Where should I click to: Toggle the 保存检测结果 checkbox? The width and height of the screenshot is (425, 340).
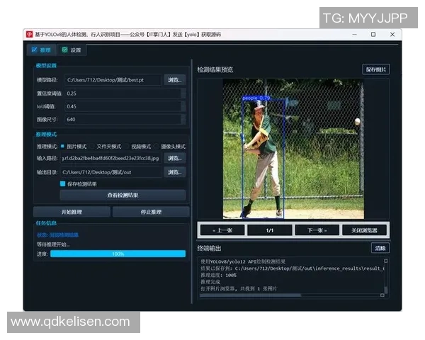63,183
